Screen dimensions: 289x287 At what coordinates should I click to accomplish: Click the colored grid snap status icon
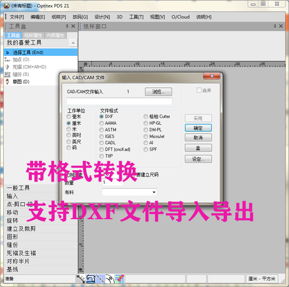119,279
